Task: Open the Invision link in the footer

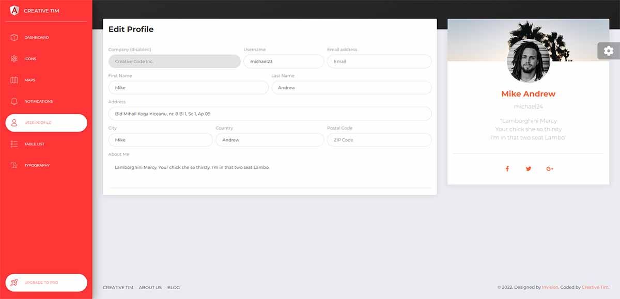Action: (x=550, y=287)
